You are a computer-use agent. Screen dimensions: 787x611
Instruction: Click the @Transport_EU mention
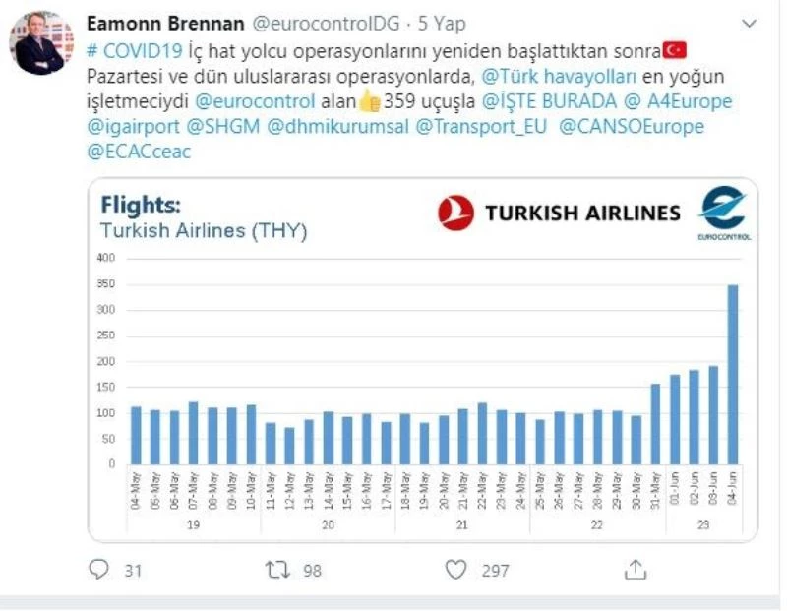(x=480, y=126)
